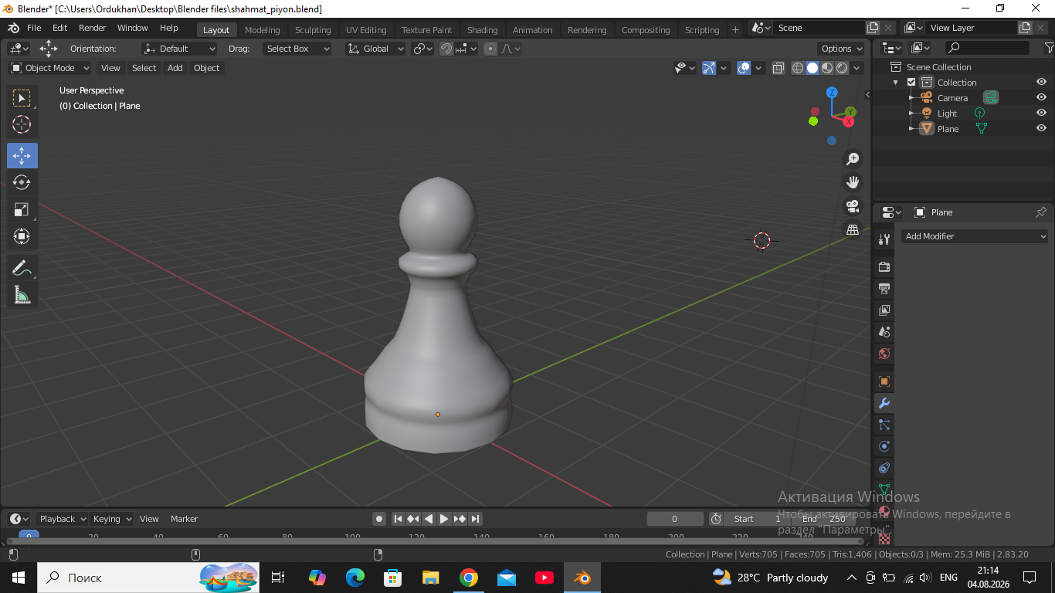This screenshot has height=593, width=1055.
Task: Open the Physics properties tab
Action: click(884, 446)
